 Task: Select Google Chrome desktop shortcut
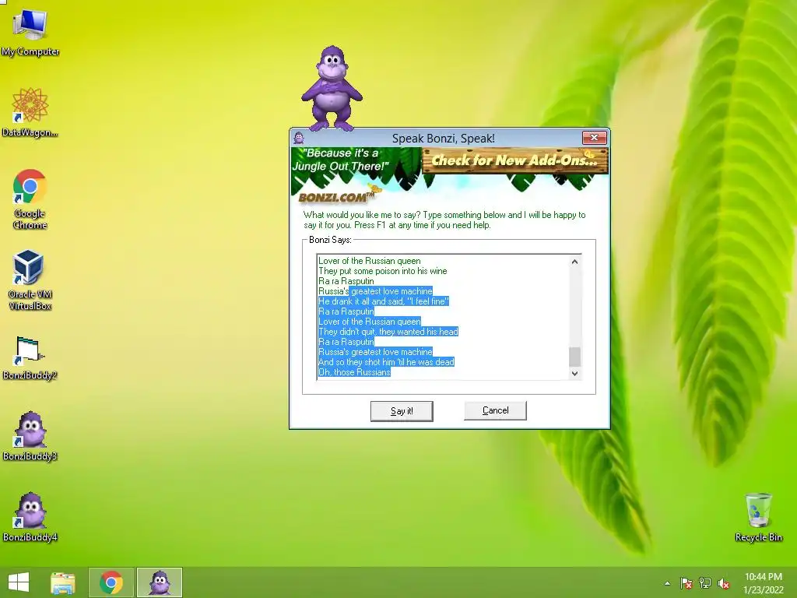tap(30, 199)
